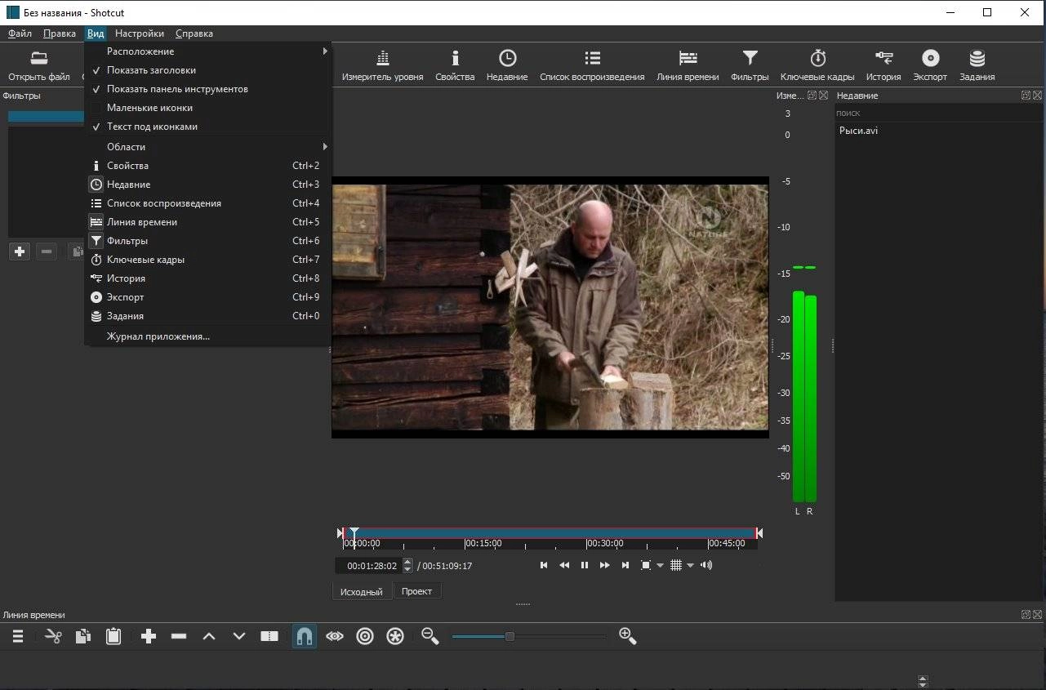The image size is (1046, 690).
Task: Click the timeline zoom in magnifier
Action: tap(628, 636)
